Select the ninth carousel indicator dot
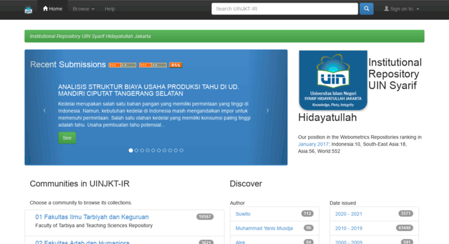 click(176, 151)
